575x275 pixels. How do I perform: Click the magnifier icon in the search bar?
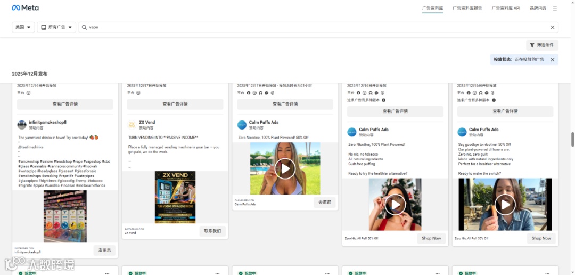click(84, 27)
